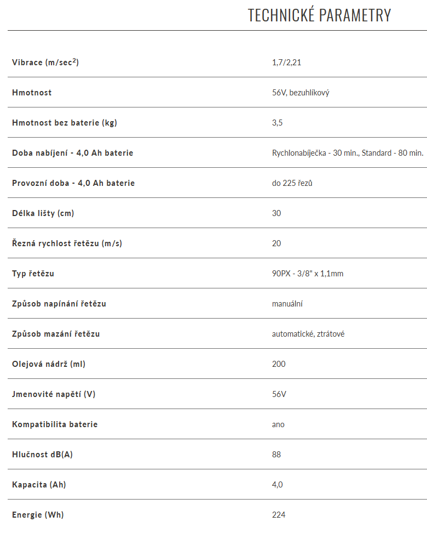Select Hmotnost bez baterie (kg) label
This screenshot has width=427, height=533.
pyautogui.click(x=65, y=123)
